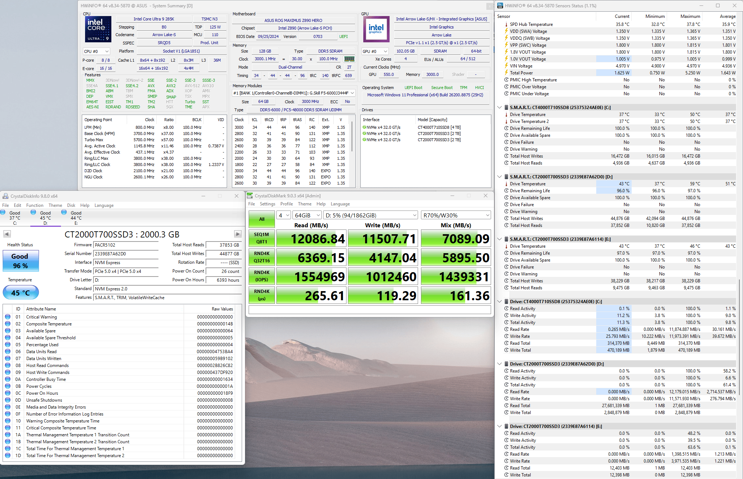743x479 pixels.
Task: Click the Total Power lightning icon
Action: [x=506, y=73]
